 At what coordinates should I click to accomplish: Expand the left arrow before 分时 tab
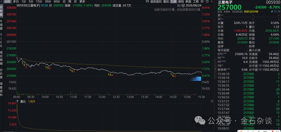(x=1, y=2)
